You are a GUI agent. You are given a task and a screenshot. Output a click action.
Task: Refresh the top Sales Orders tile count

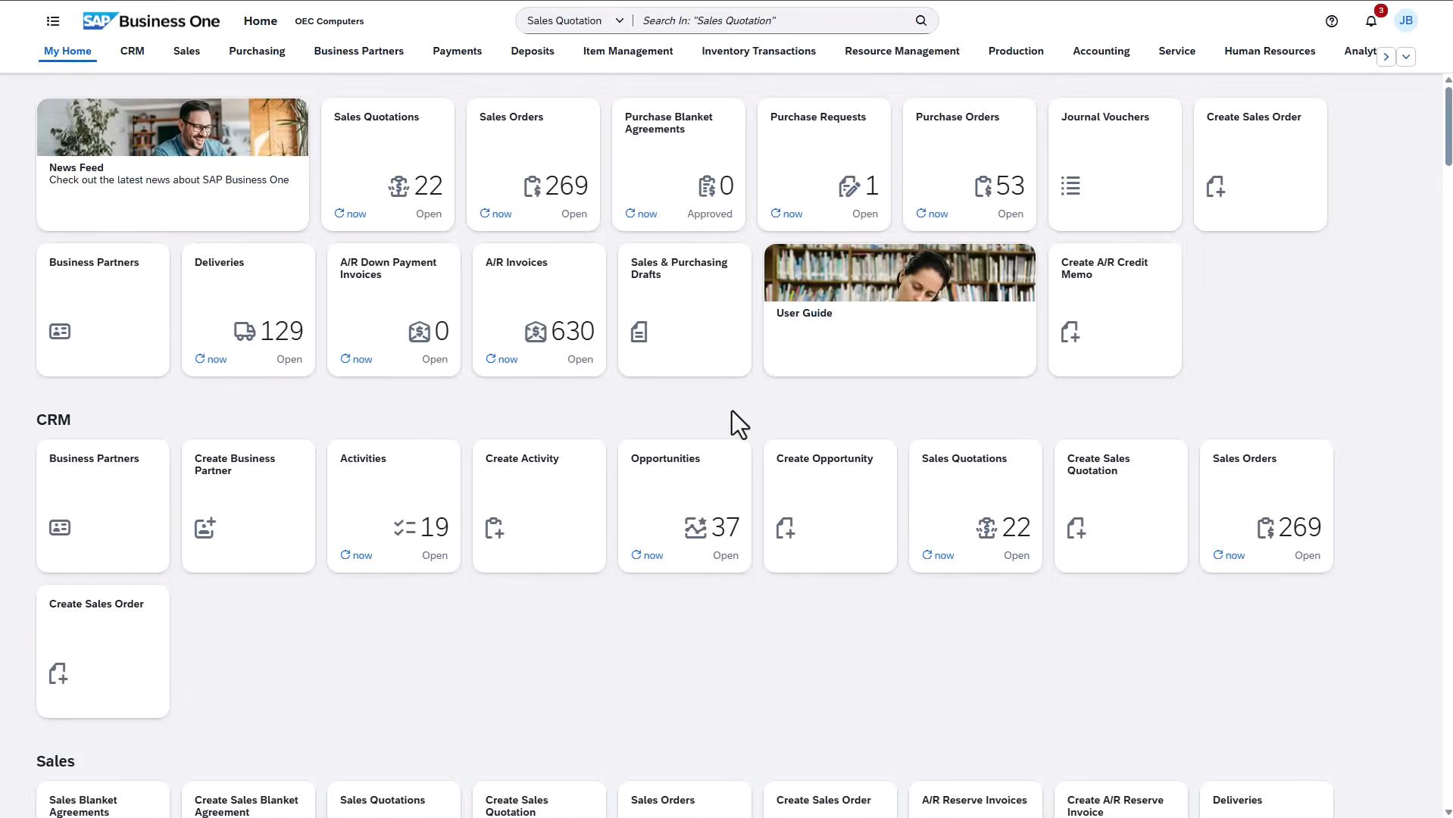pyautogui.click(x=495, y=214)
